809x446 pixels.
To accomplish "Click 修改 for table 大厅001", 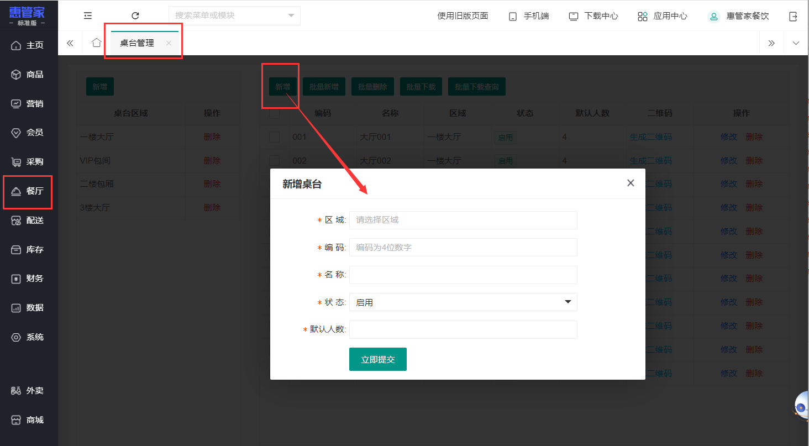I will pos(729,137).
